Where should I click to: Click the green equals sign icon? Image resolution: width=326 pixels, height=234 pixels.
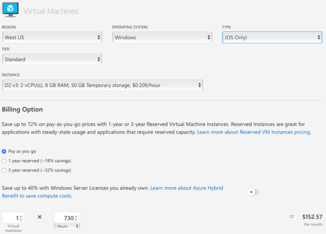(x=292, y=217)
